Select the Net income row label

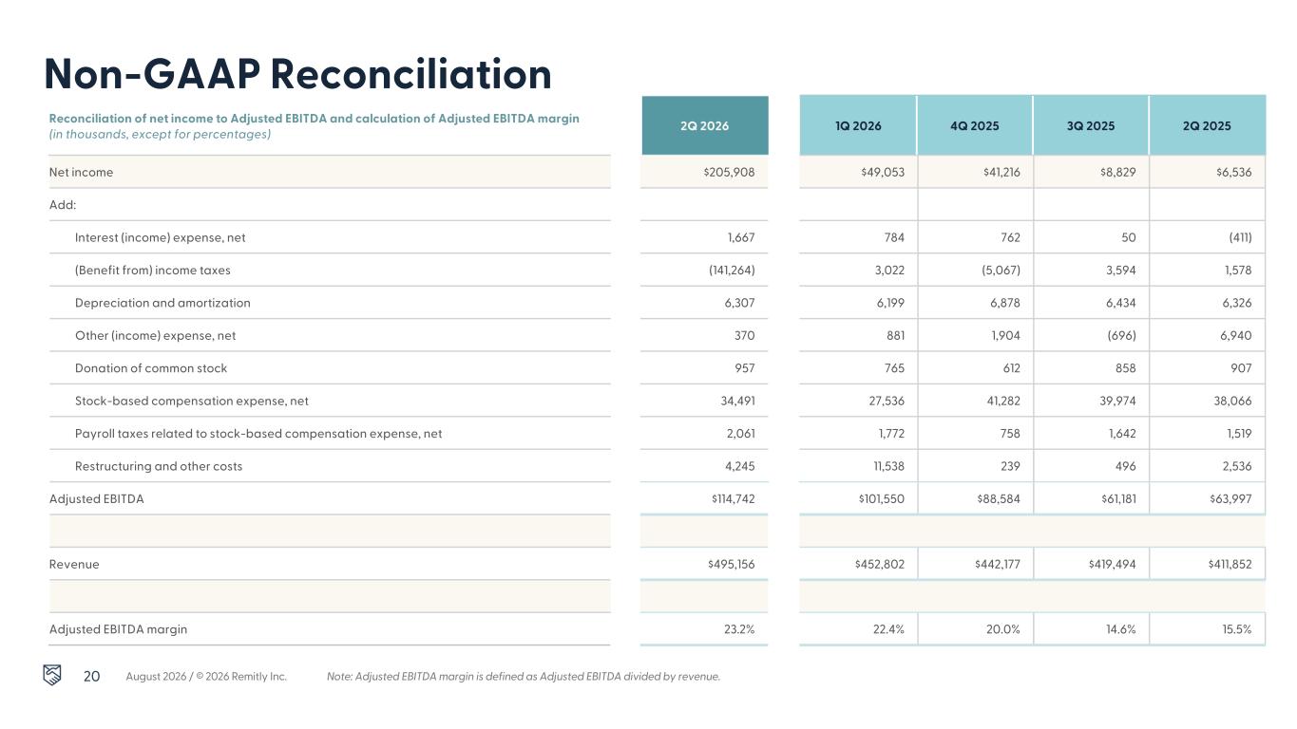pyautogui.click(x=81, y=172)
